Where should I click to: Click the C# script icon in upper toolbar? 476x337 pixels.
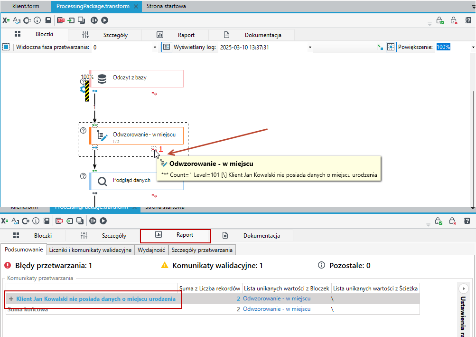pos(27,20)
